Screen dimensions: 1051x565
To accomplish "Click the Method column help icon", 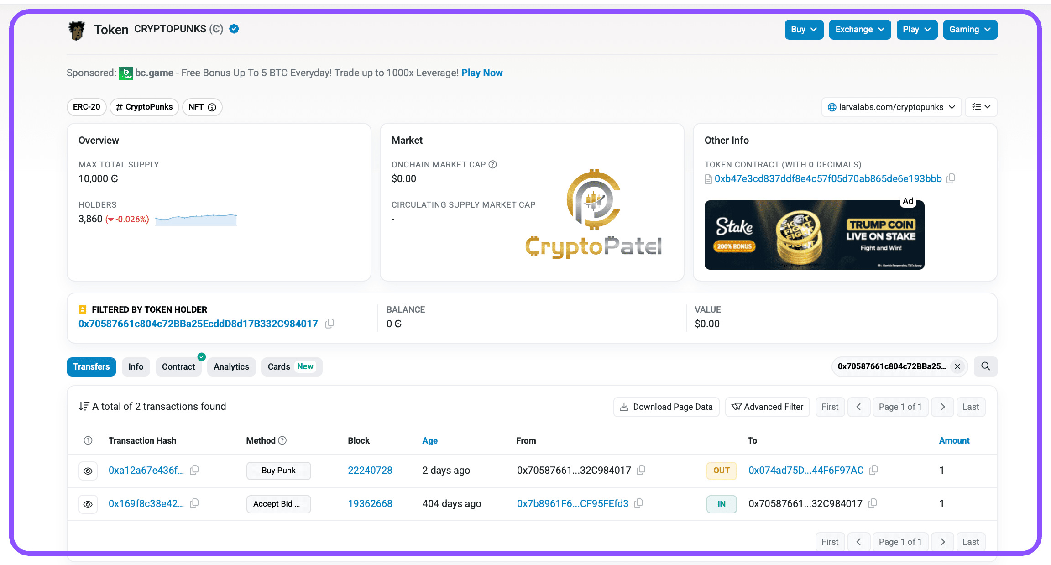I will pos(282,440).
